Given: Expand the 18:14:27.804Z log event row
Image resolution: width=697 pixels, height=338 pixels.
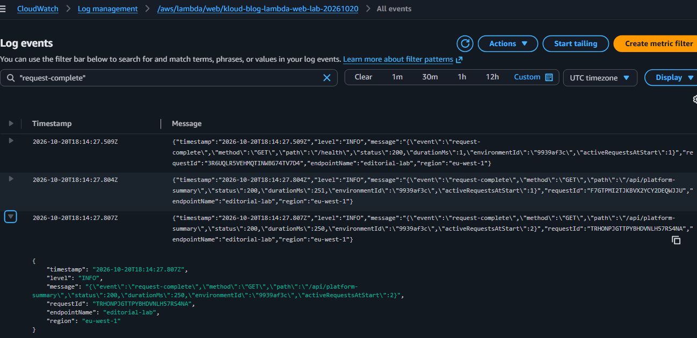Looking at the screenshot, I should [x=11, y=179].
